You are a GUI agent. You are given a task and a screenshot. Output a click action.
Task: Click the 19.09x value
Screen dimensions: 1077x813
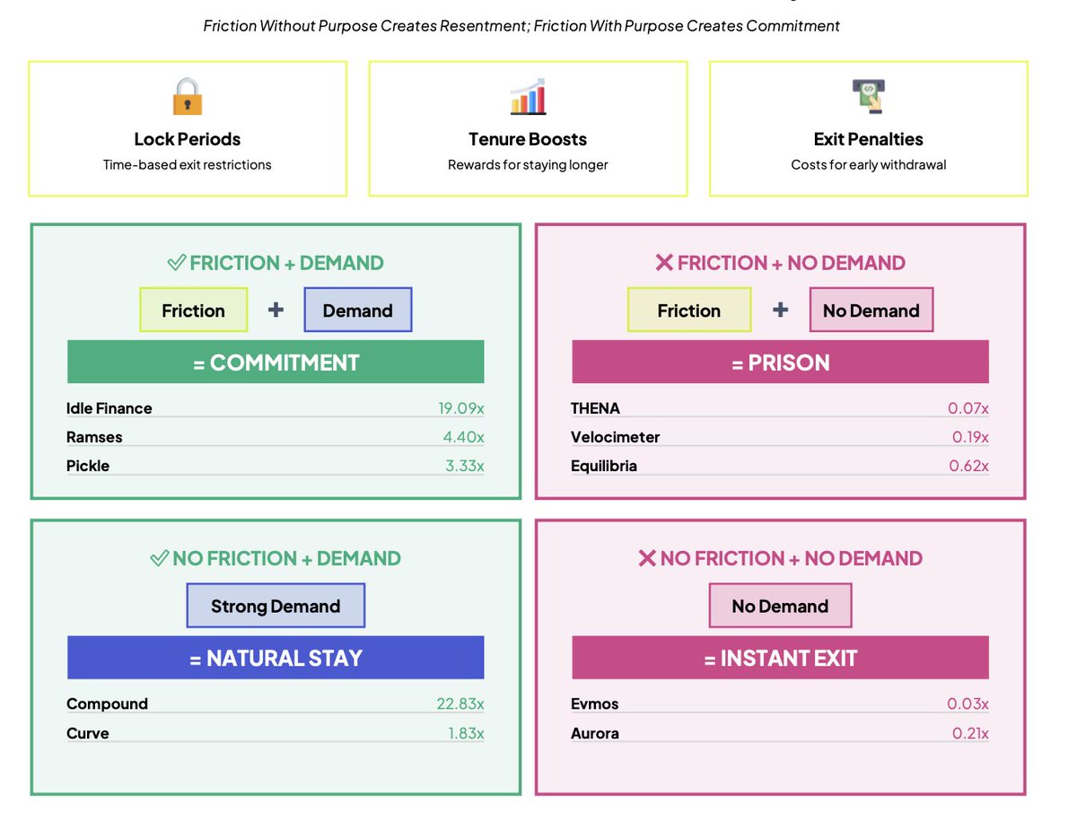pos(461,408)
